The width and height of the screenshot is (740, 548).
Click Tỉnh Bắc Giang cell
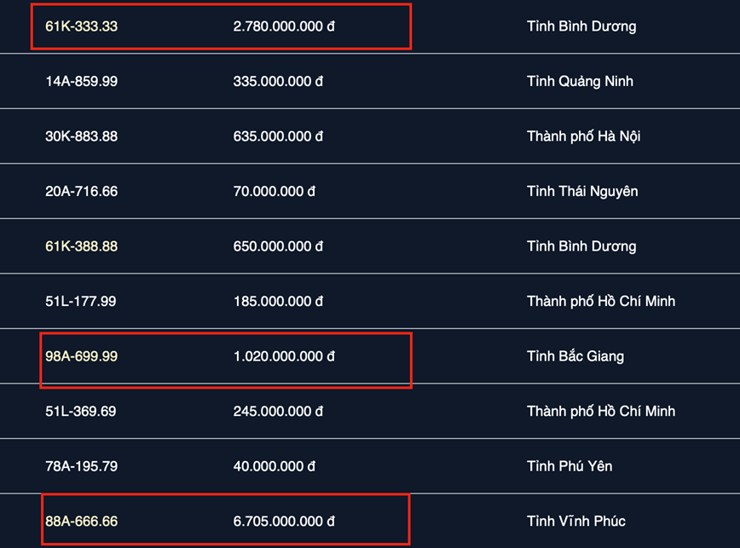[x=575, y=356]
